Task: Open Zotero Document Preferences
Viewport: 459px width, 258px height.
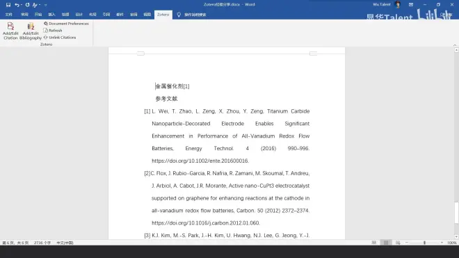Action: 66,24
